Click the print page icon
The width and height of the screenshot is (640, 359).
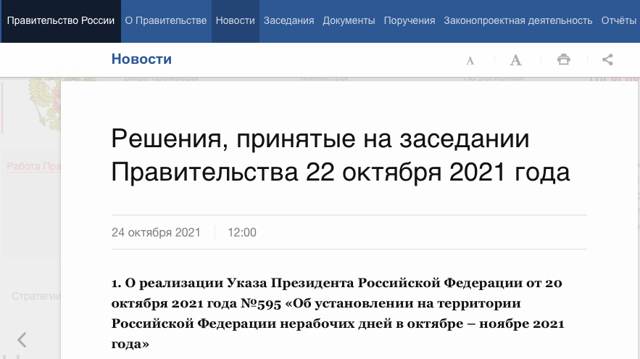tap(563, 60)
